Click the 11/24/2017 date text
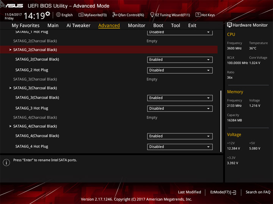The width and height of the screenshot is (273, 204). coord(13,14)
